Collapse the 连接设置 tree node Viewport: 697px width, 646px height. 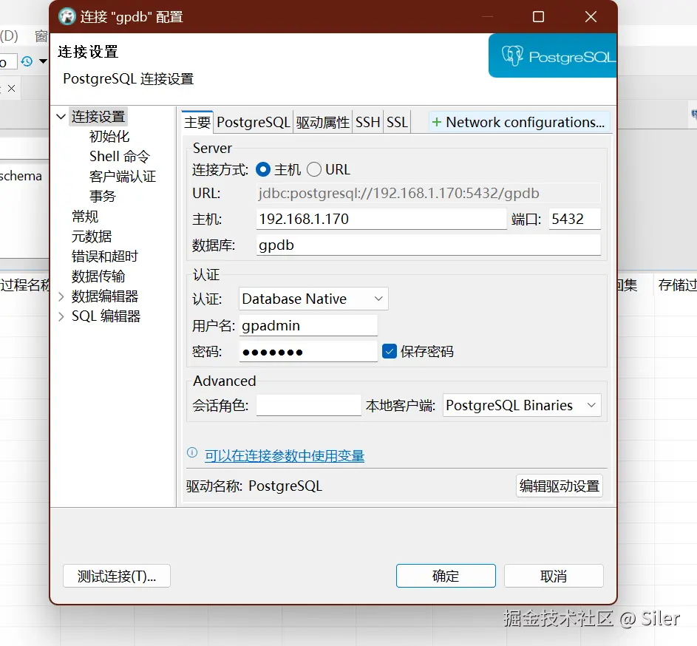pyautogui.click(x=61, y=116)
